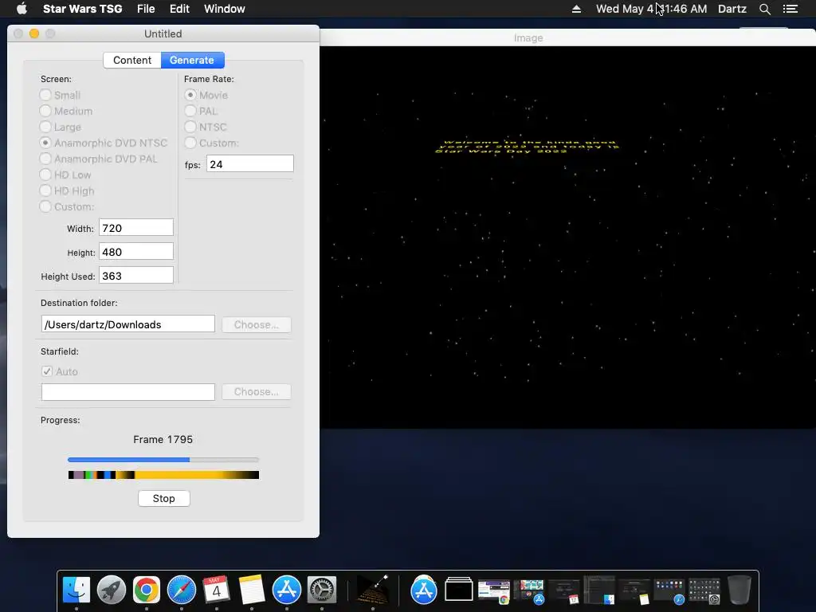Screen dimensions: 816x612
Task: Click the Height field showing 480
Action: 135,252
